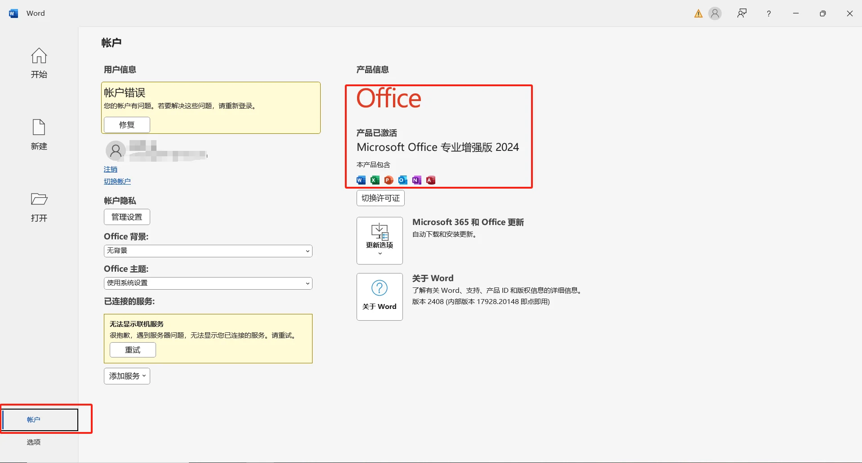The image size is (862, 463).
Task: Open help via the question mark icon
Action: [x=768, y=13]
